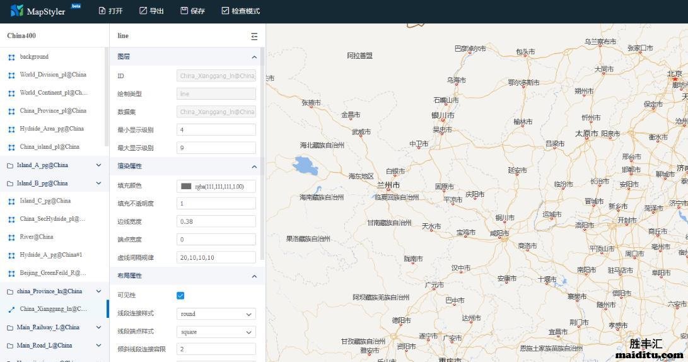Click icon of Hydside_Area_pg@China layer

pyautogui.click(x=11, y=129)
